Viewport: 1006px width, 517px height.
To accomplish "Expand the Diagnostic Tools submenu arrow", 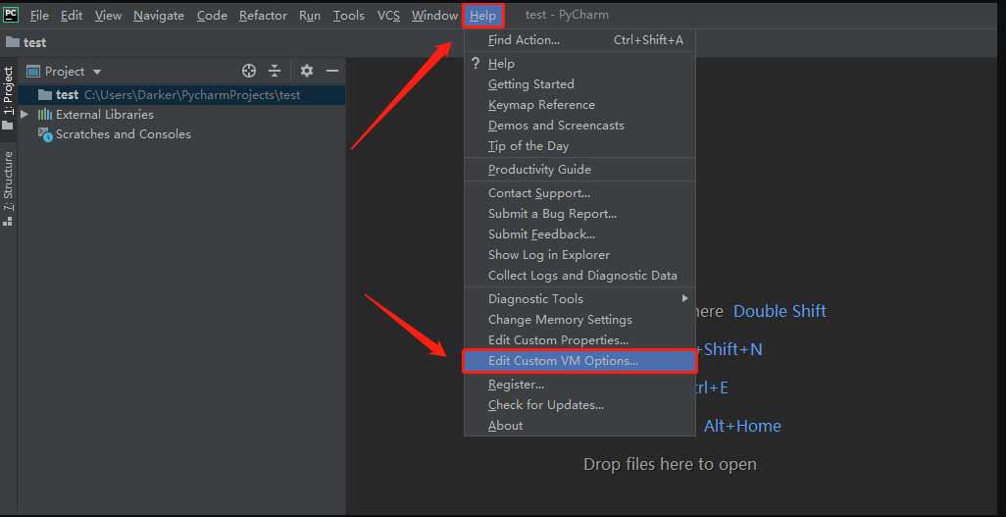I will [685, 298].
